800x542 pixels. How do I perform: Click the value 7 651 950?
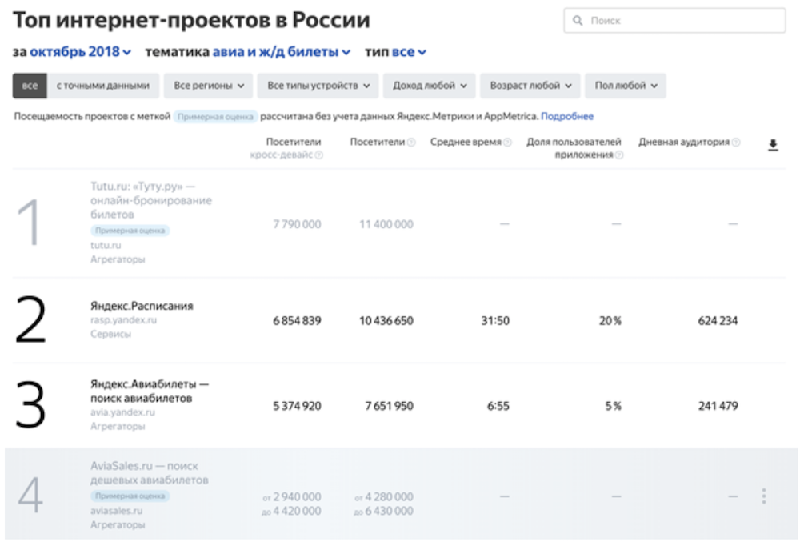[x=390, y=406]
